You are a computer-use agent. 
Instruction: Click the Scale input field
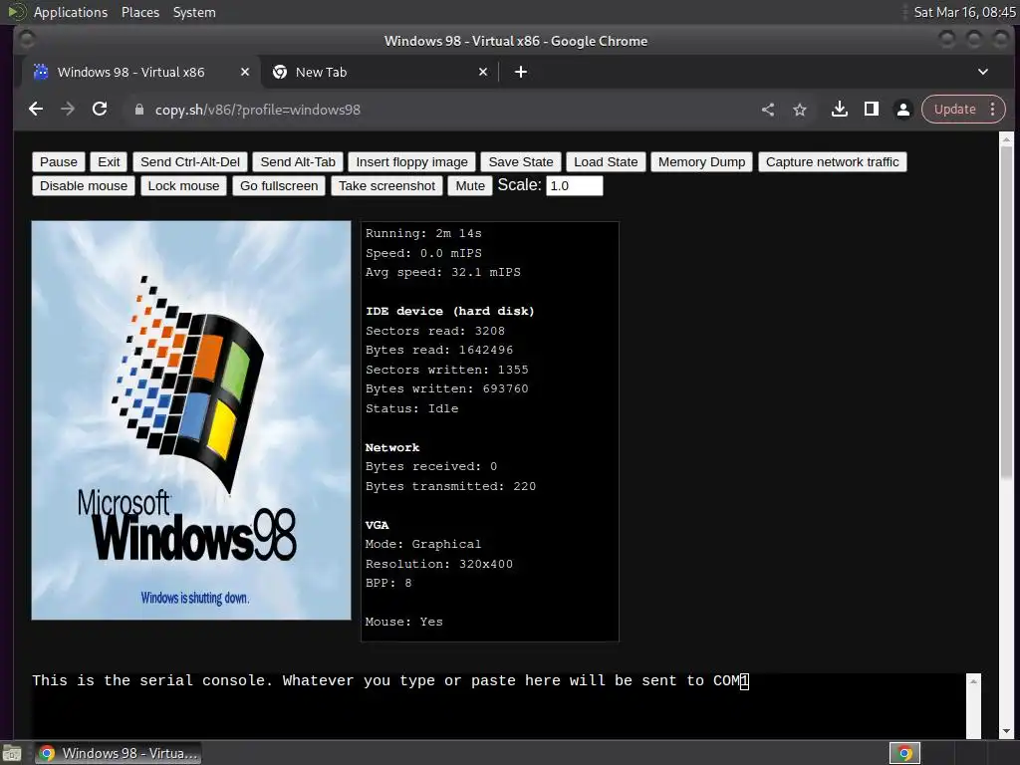(x=575, y=186)
